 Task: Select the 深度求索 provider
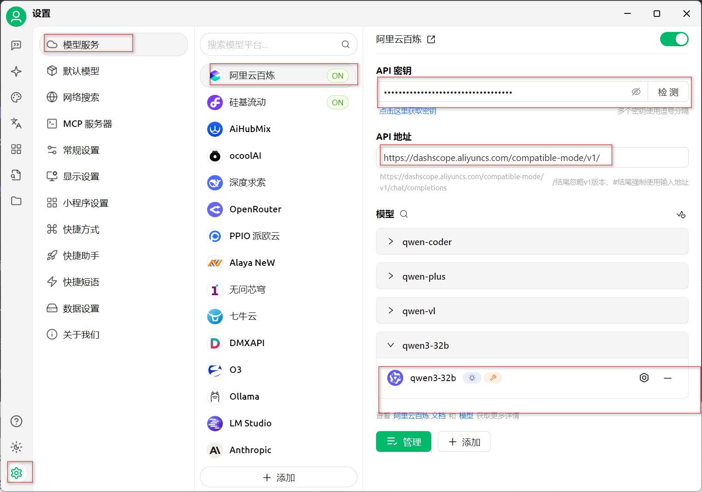[x=278, y=183]
